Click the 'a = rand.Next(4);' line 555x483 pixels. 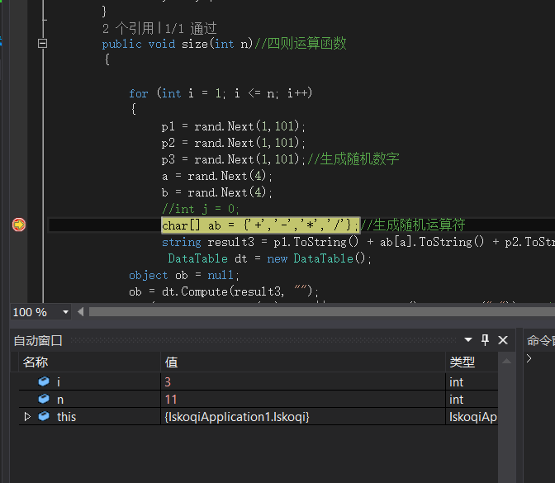click(x=216, y=176)
